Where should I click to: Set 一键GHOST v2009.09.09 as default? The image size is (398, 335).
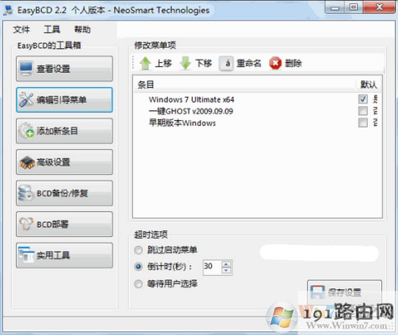point(363,111)
